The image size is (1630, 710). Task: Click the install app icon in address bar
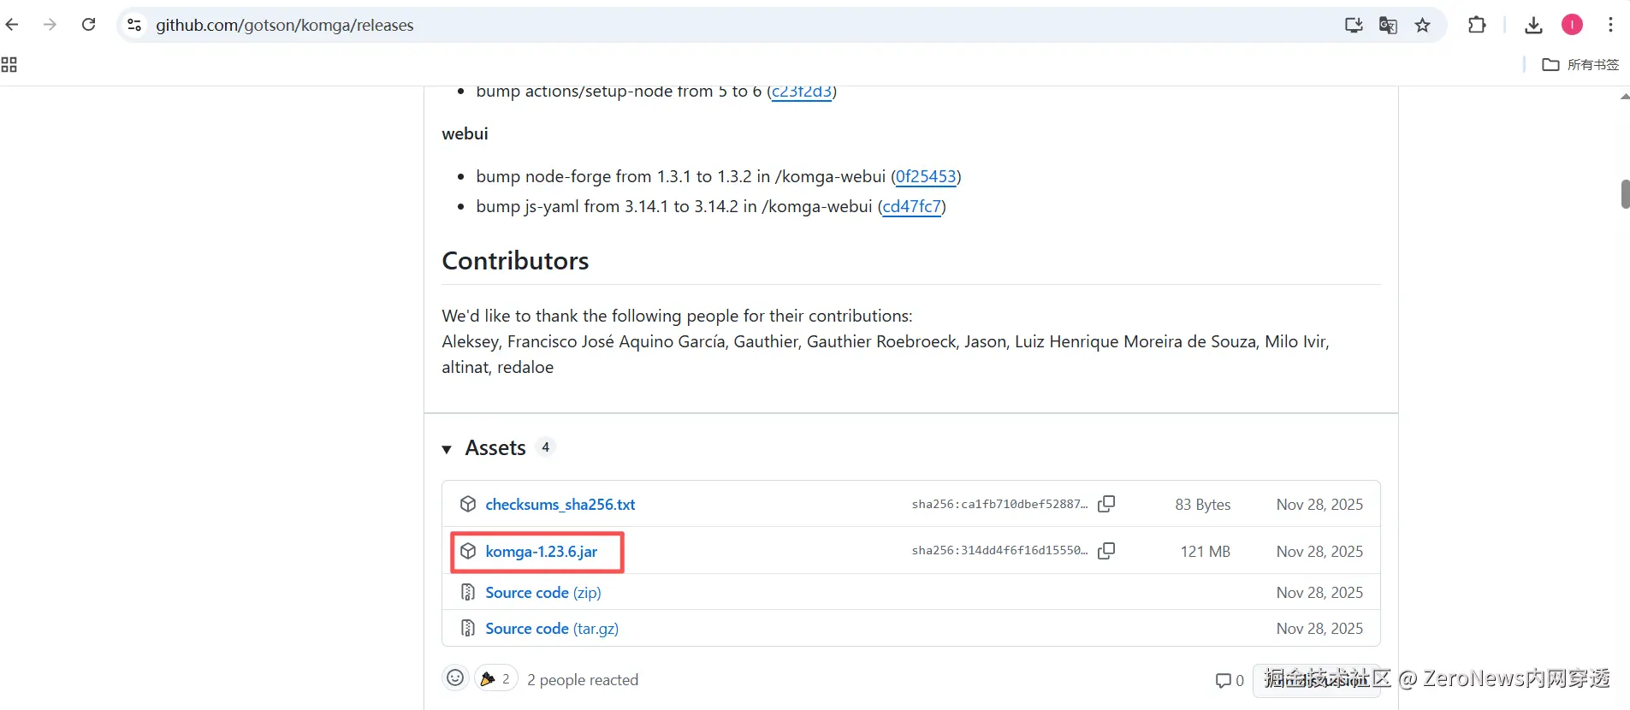pos(1354,25)
